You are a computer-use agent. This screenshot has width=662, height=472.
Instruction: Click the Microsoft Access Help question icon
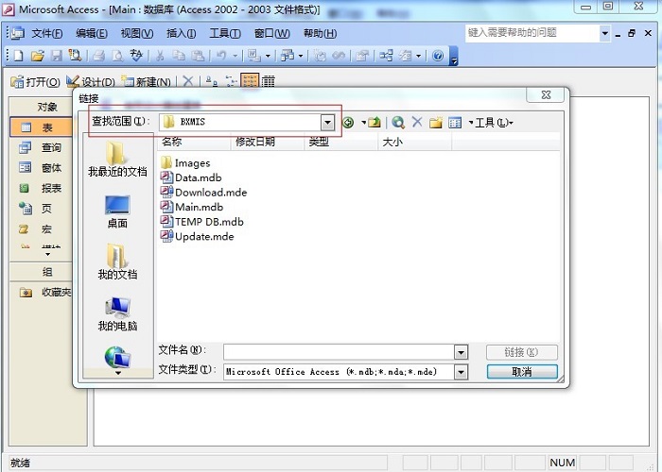pyautogui.click(x=438, y=56)
